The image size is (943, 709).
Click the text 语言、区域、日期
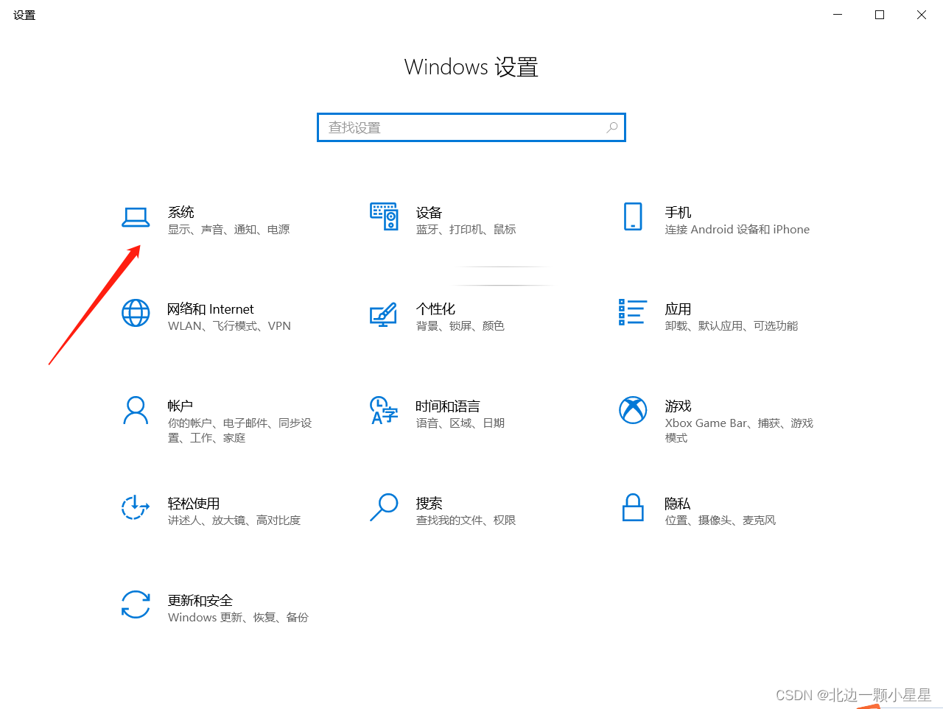(x=460, y=423)
